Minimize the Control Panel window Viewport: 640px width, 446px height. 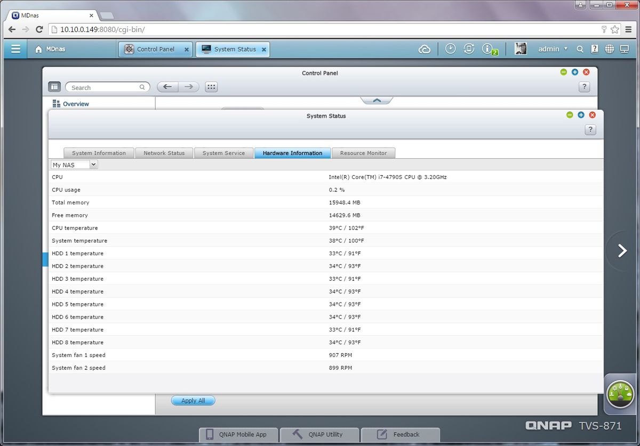(564, 72)
